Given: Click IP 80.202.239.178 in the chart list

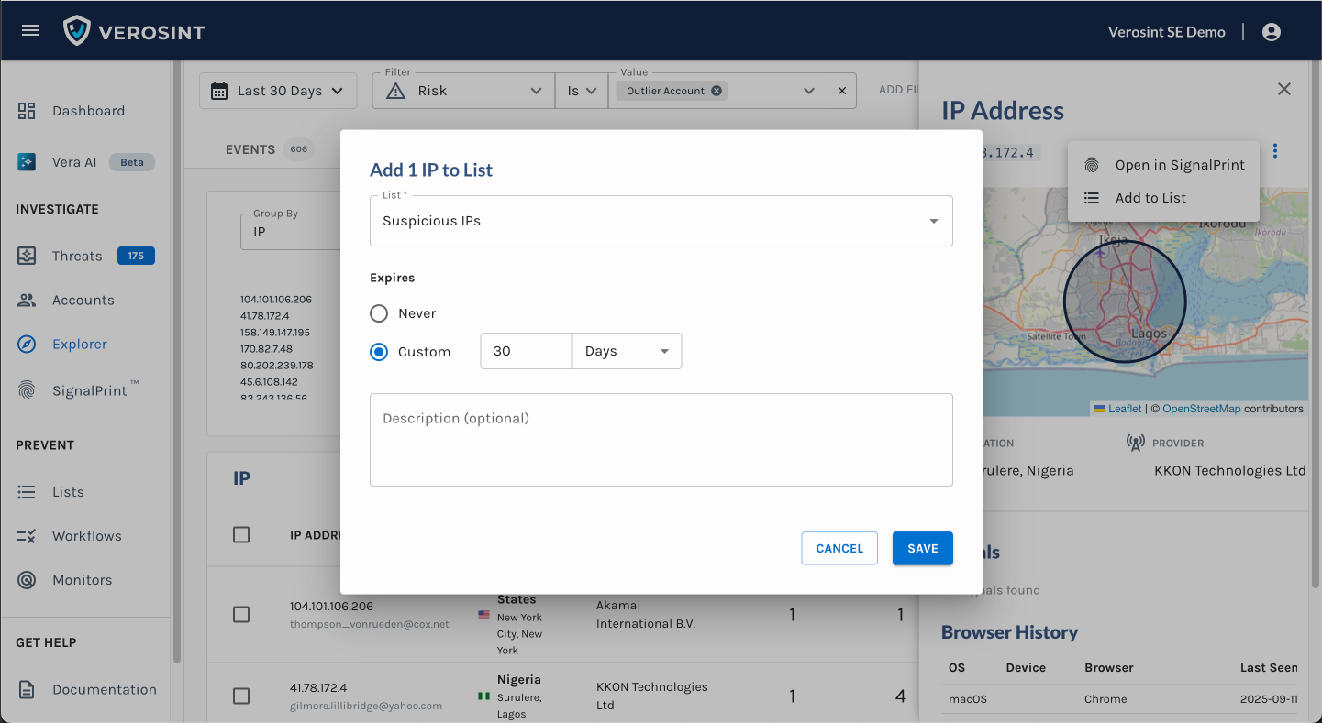Looking at the screenshot, I should (x=277, y=365).
